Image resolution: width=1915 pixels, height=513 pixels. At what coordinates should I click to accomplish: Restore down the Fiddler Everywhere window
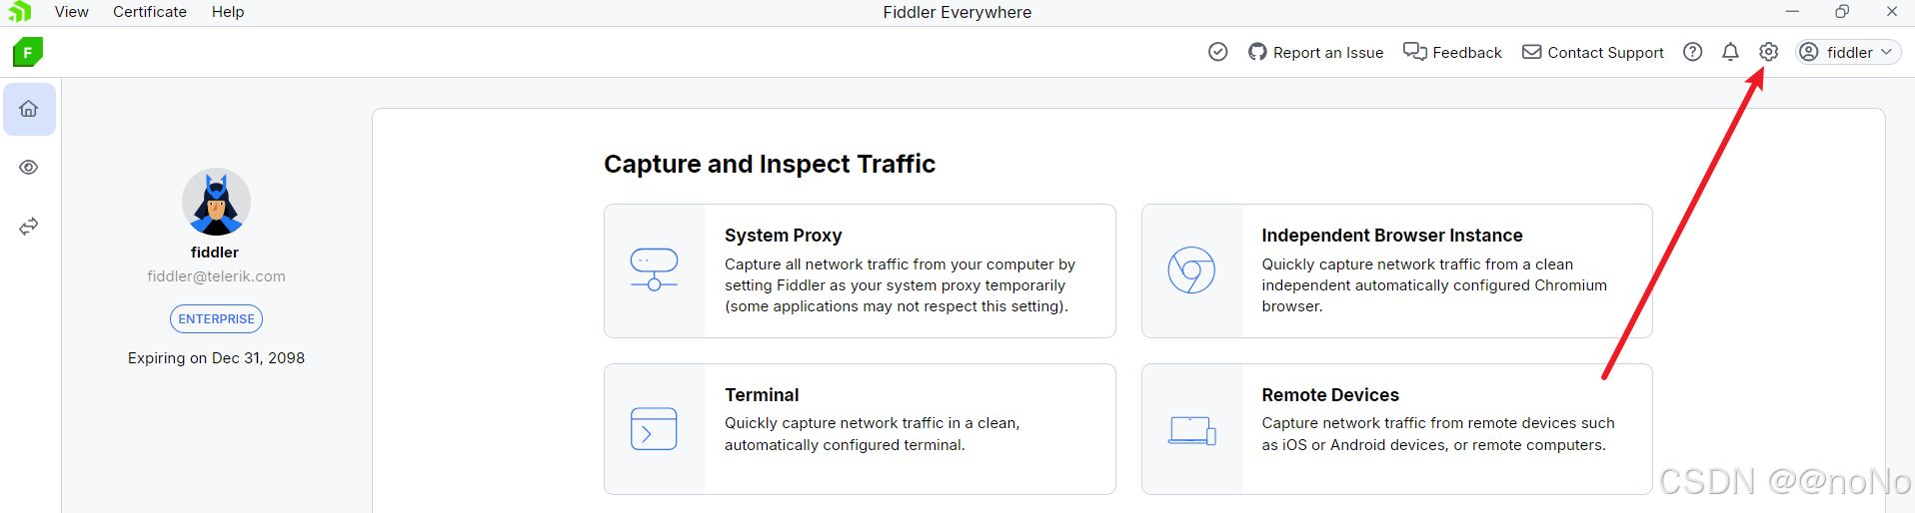(1842, 12)
